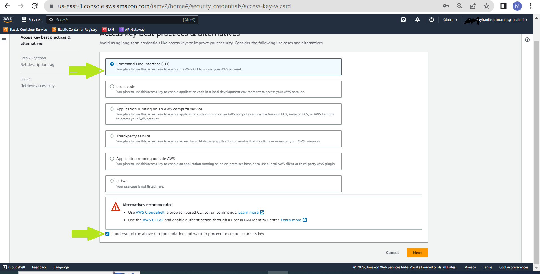Click Access key best practices step
Screen dimensions: 540x274
(x=45, y=40)
